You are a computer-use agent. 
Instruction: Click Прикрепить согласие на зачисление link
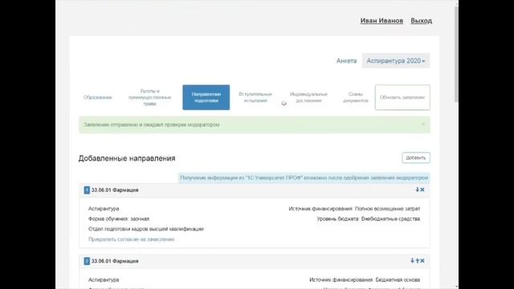tap(131, 239)
